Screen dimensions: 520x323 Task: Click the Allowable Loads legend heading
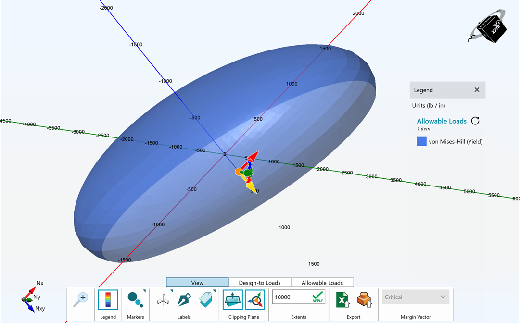(x=442, y=121)
